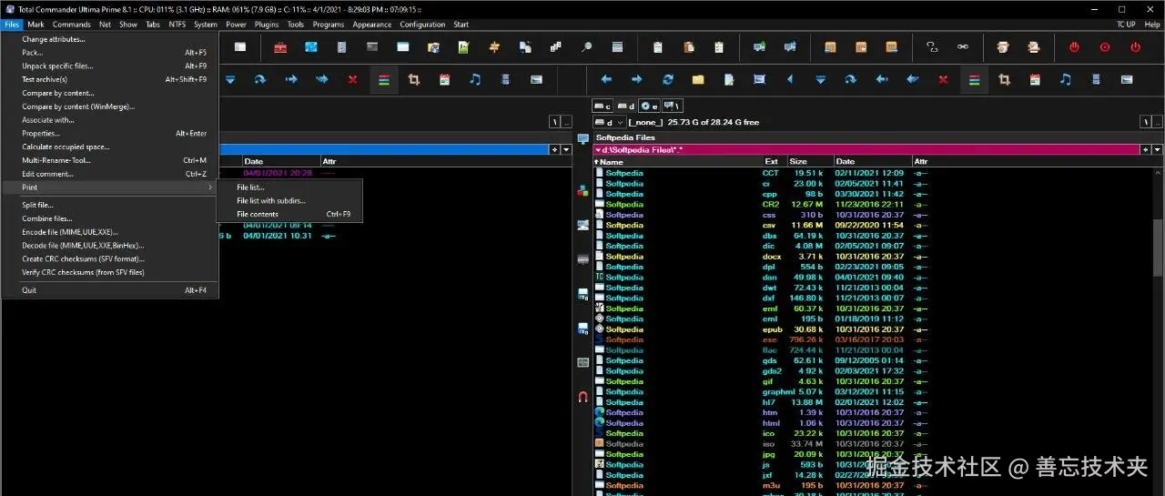Switch to drive e button in right panel
The height and width of the screenshot is (496, 1165).
649,106
